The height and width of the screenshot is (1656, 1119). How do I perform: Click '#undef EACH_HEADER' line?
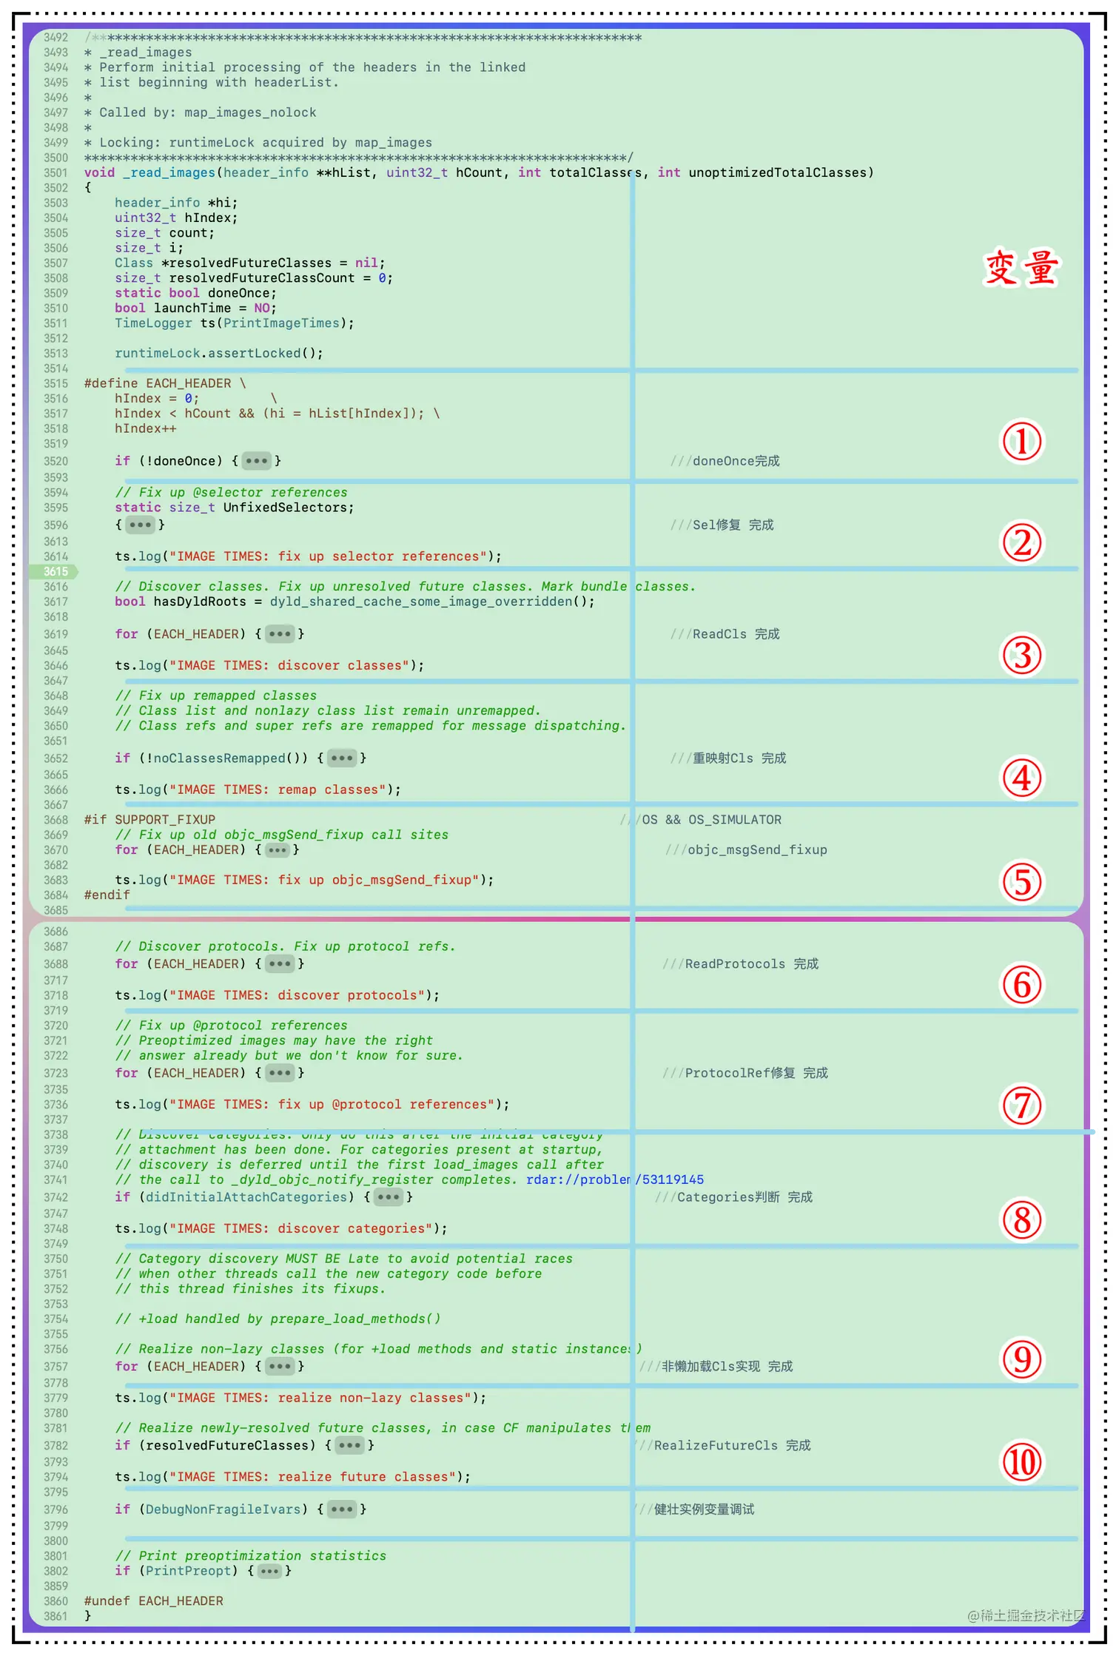pos(154,1601)
